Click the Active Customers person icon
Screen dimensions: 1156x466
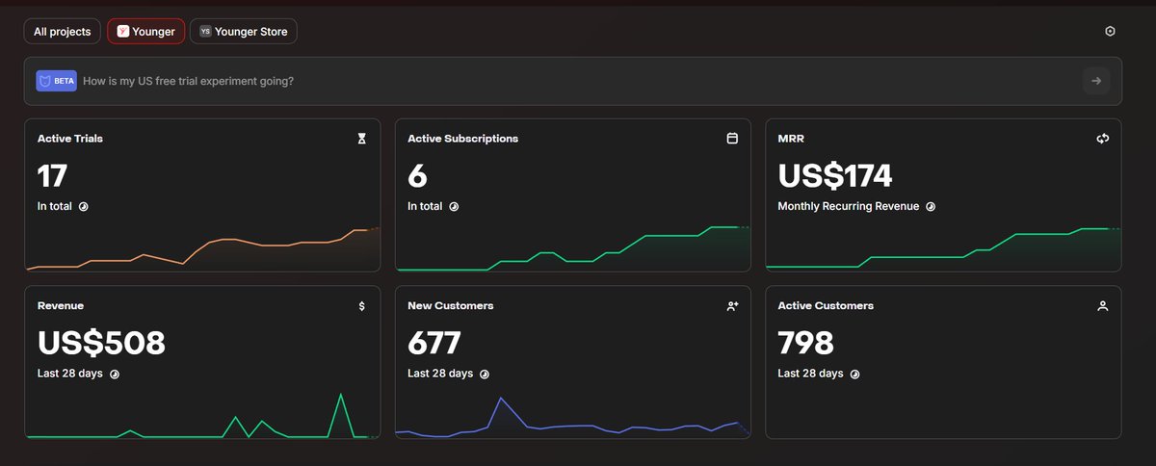pyautogui.click(x=1103, y=306)
